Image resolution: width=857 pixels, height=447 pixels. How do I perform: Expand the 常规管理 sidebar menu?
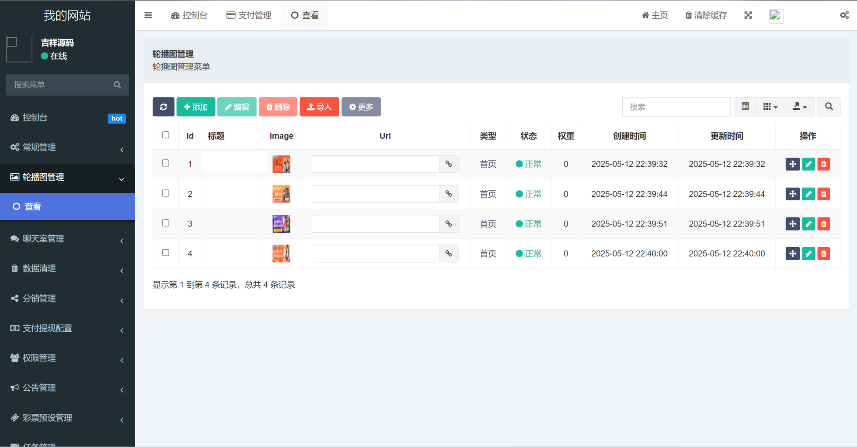coord(68,147)
